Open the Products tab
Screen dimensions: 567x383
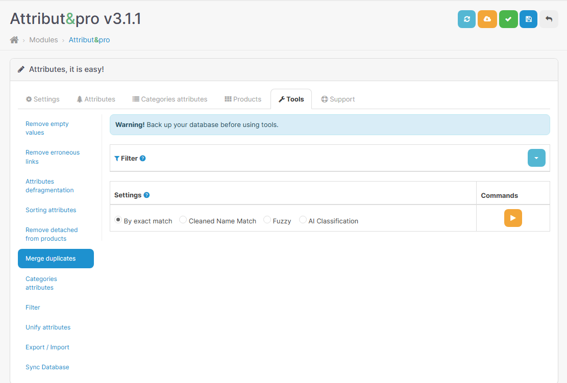pyautogui.click(x=243, y=99)
